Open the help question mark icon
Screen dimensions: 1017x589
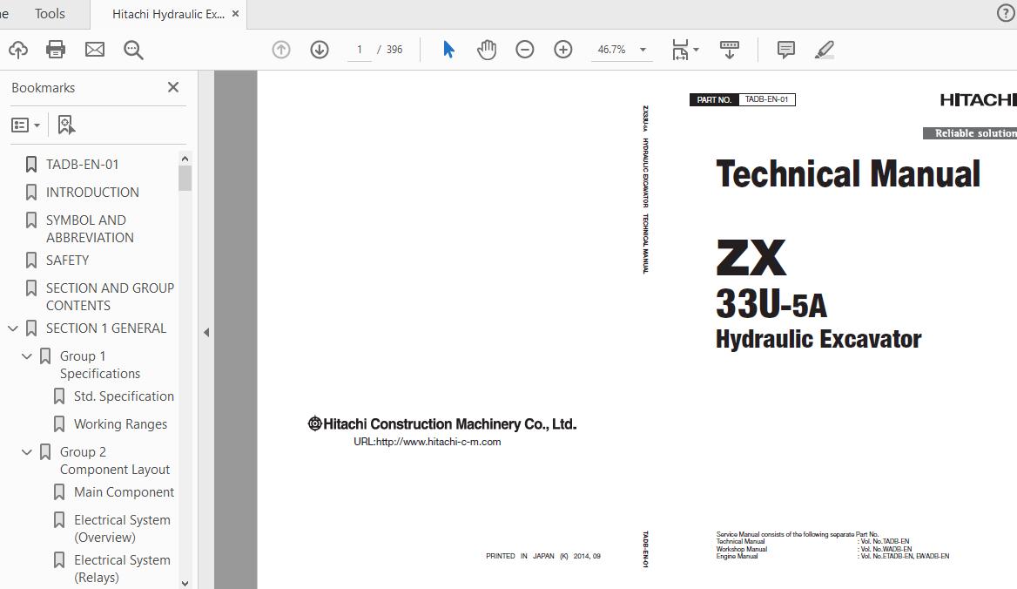click(1006, 13)
